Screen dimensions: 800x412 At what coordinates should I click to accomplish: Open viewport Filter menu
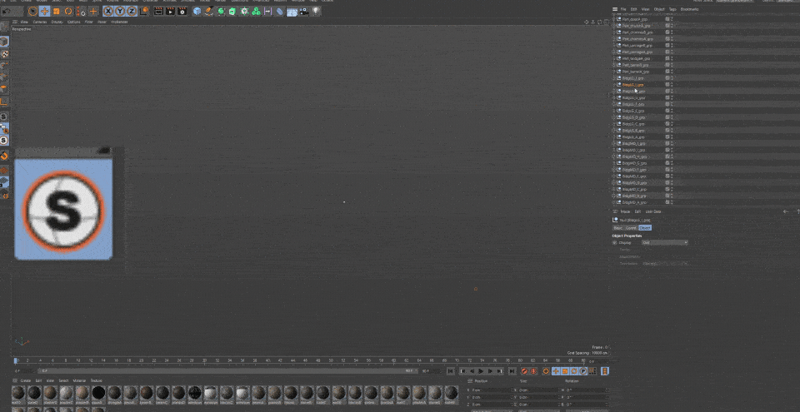pyautogui.click(x=89, y=22)
